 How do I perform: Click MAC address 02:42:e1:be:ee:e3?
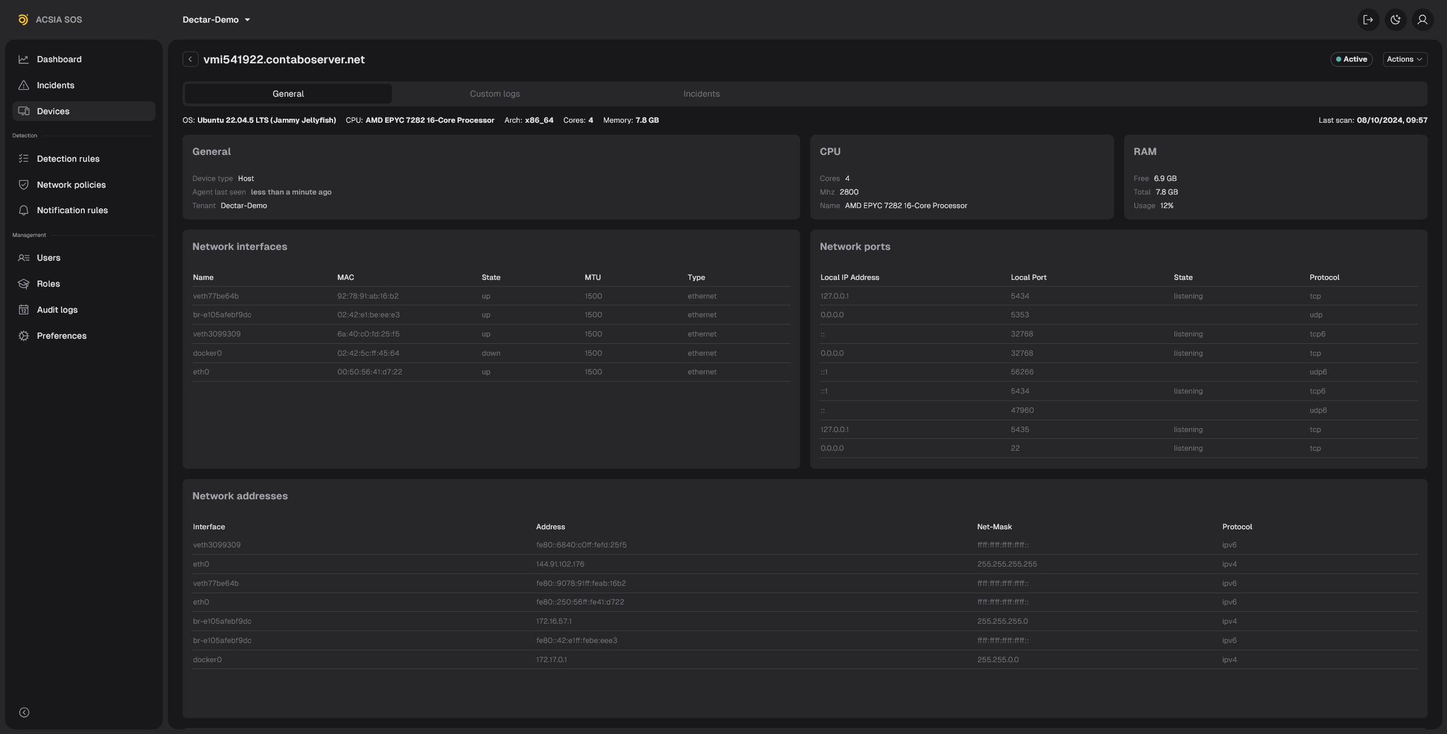(x=368, y=315)
